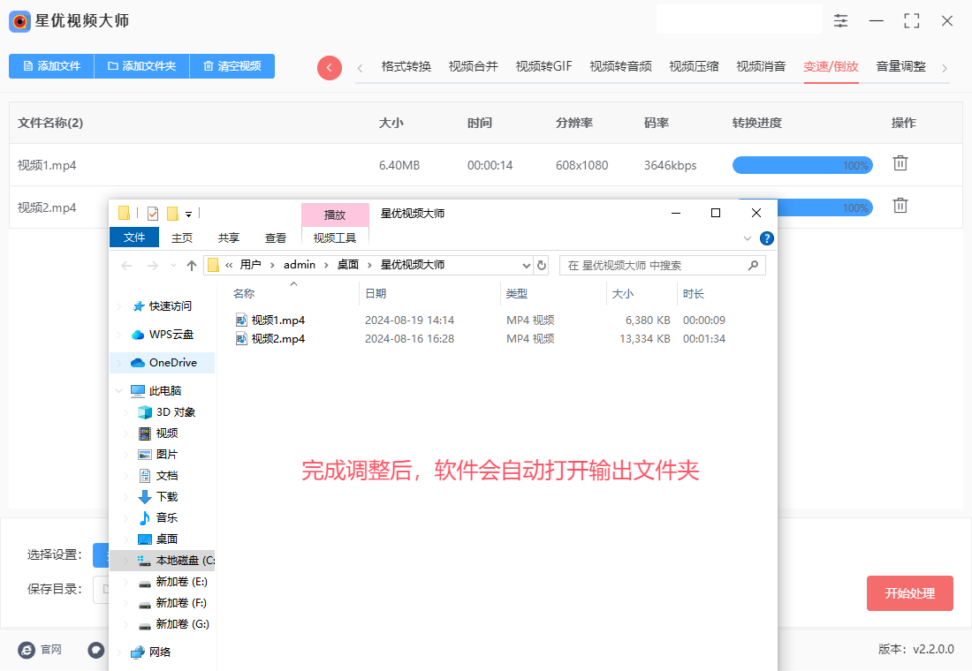Expand the 新加卷 (E:) tree node arrow
The width and height of the screenshot is (972, 671).
click(x=125, y=582)
